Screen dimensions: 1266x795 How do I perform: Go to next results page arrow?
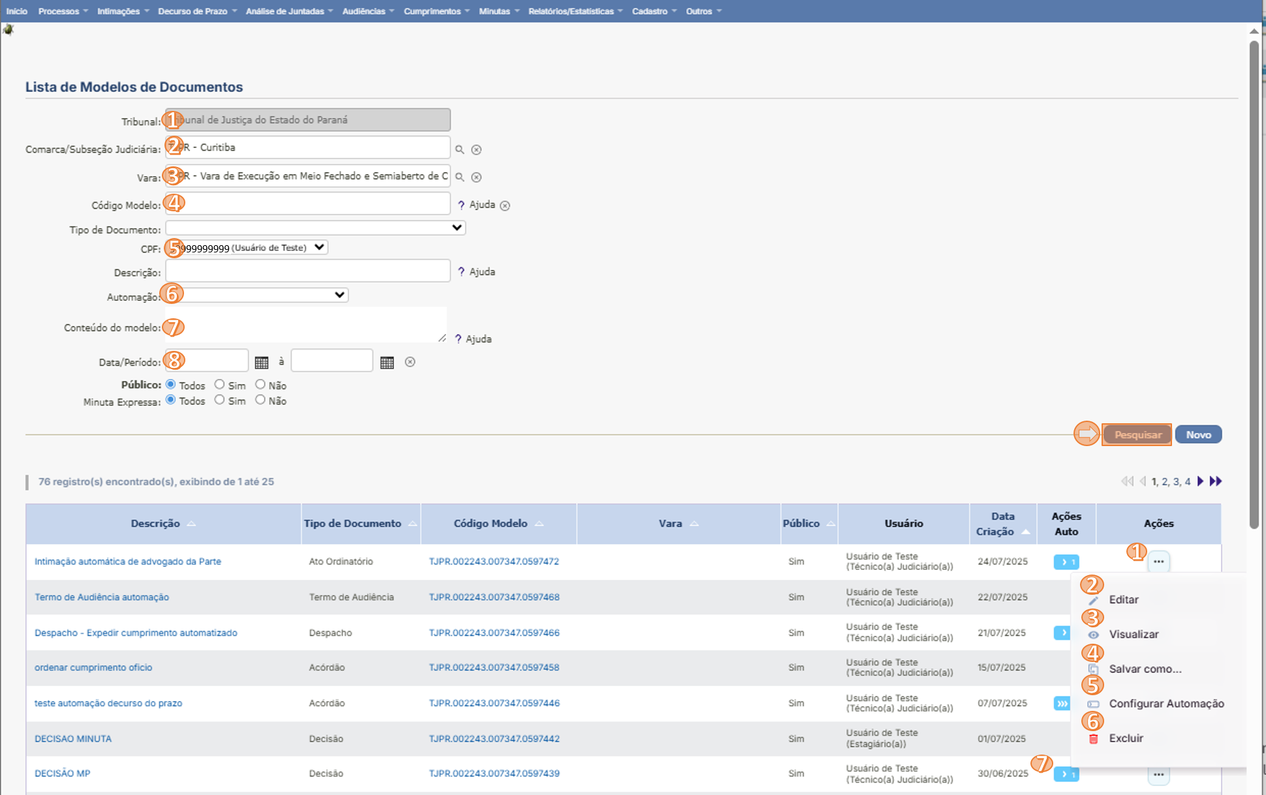1200,481
